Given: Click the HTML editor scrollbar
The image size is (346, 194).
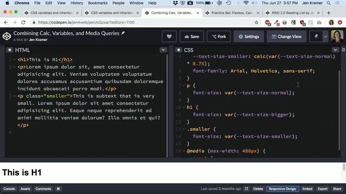Looking at the screenshot, I should pos(167,106).
